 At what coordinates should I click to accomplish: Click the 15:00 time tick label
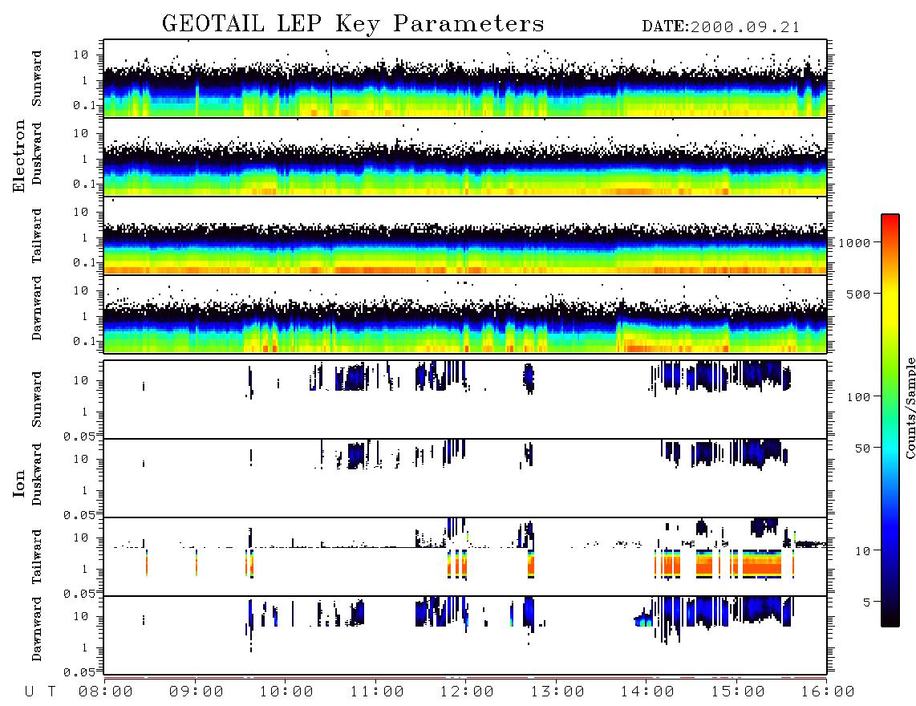click(x=738, y=692)
